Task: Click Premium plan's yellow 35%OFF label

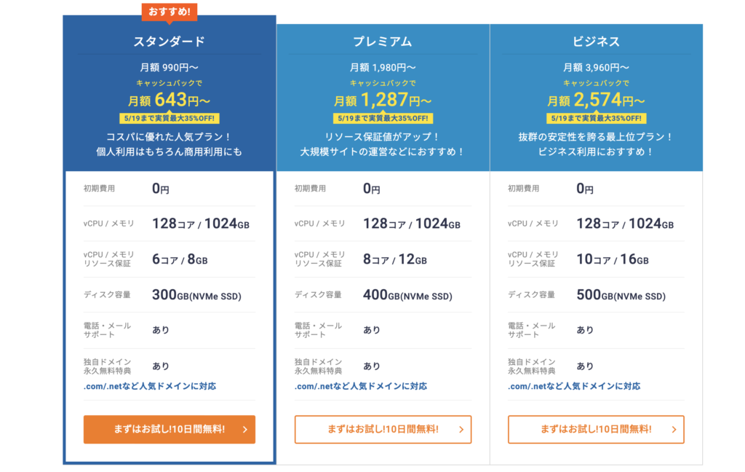Action: [x=383, y=118]
